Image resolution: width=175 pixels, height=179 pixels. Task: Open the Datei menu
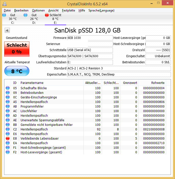coord(7,10)
